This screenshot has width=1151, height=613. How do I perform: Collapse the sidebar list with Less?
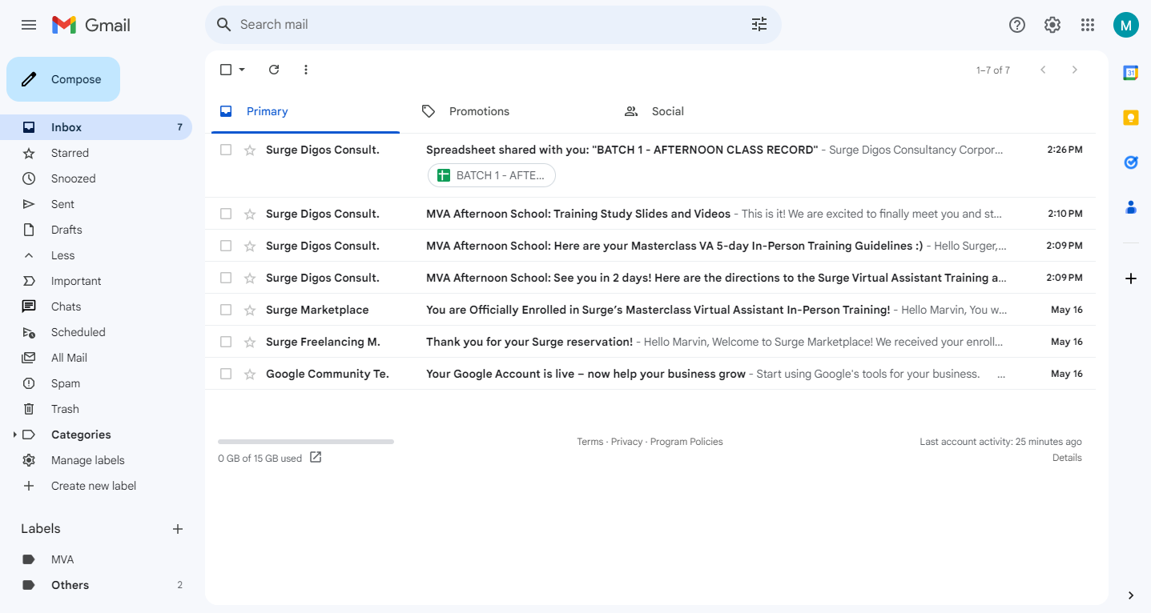click(x=62, y=255)
